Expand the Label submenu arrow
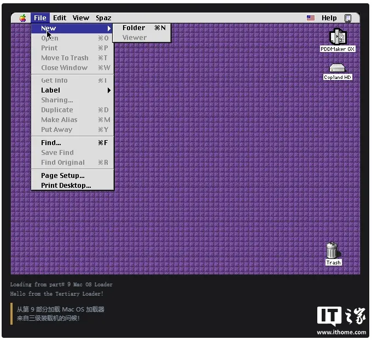Viewport: 372px width, 340px height. click(109, 90)
